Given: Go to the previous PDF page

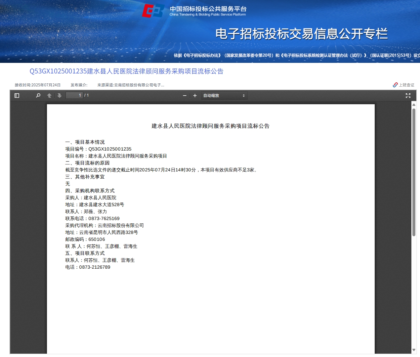Looking at the screenshot, I should [49, 96].
